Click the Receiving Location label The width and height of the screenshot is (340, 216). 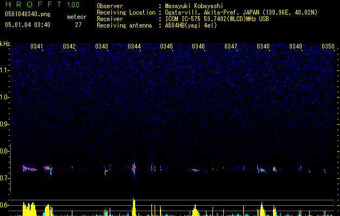pyautogui.click(x=126, y=12)
